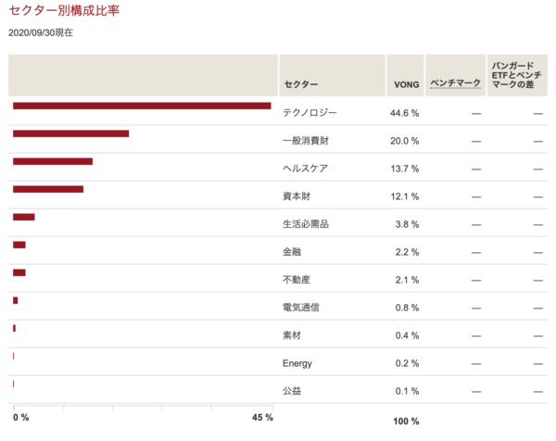Select the 金融 sector label

click(292, 252)
